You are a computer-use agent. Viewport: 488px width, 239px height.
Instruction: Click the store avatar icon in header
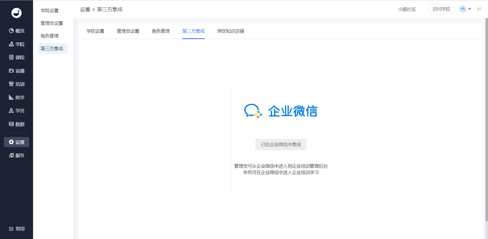(463, 9)
